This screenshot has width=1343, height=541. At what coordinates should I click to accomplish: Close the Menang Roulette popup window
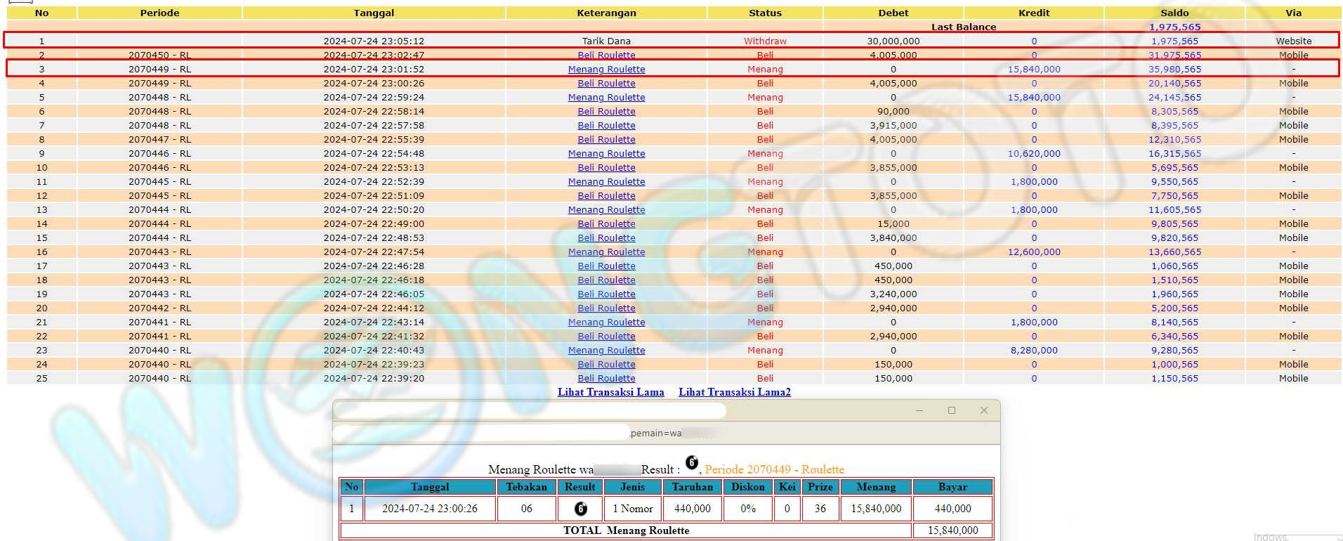click(983, 410)
